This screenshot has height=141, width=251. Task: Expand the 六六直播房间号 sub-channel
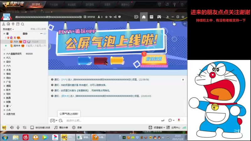(x=4, y=54)
